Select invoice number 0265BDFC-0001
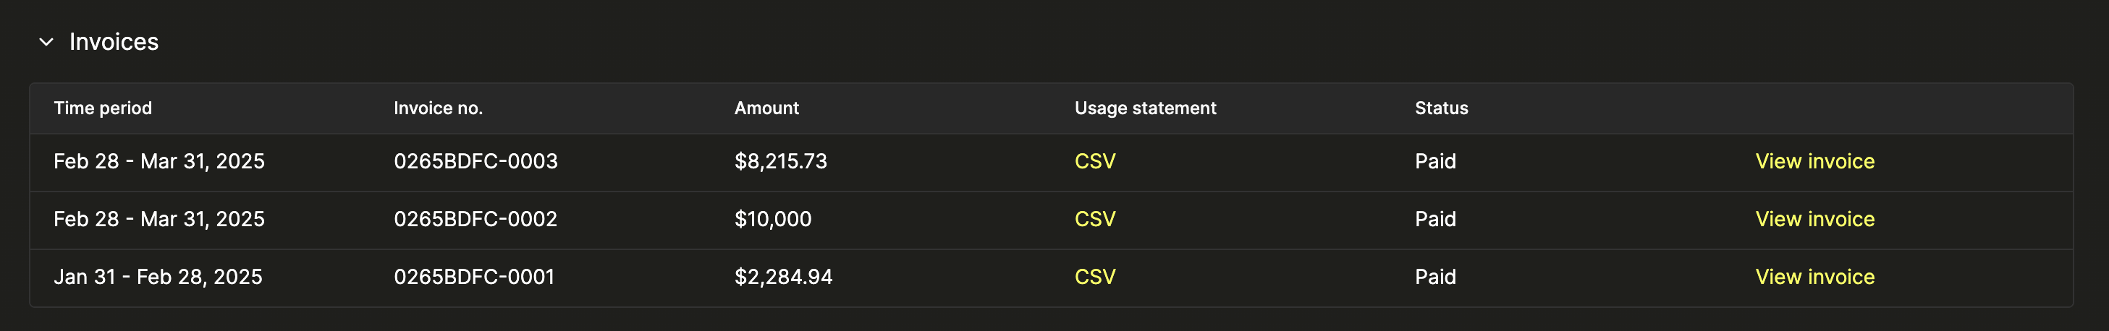The image size is (2109, 331). click(x=474, y=277)
